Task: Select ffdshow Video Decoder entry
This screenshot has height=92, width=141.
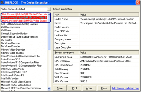Action: (13, 50)
